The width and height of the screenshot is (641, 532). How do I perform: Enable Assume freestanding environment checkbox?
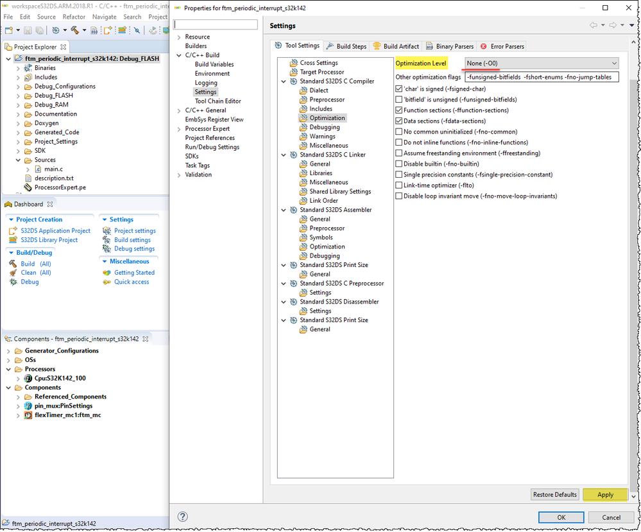(399, 153)
